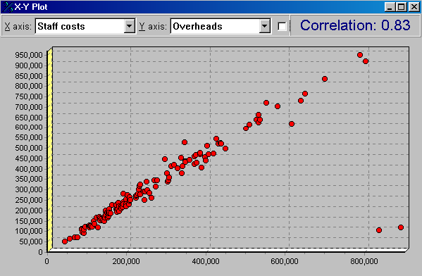Viewport: 422px width, 276px height.
Task: Select the Staff costs combo box field
Action: (x=85, y=26)
